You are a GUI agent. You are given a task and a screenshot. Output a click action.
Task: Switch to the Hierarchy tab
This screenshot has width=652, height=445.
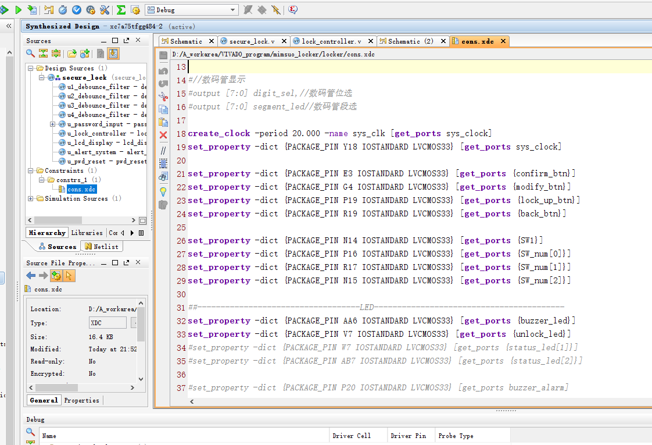pos(47,233)
